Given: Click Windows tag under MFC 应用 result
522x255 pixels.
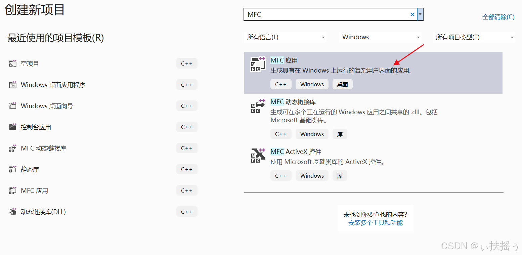Looking at the screenshot, I should click(312, 84).
